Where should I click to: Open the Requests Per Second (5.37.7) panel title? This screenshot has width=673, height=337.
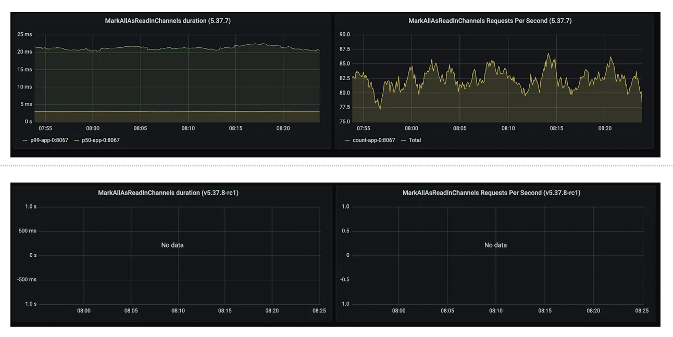[490, 21]
